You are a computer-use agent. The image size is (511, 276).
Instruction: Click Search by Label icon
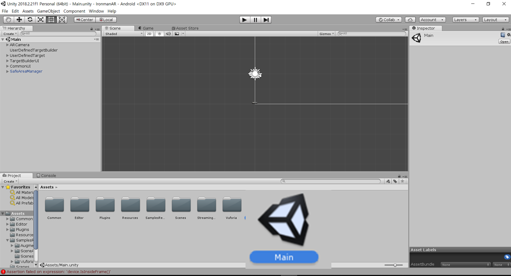tap(395, 181)
